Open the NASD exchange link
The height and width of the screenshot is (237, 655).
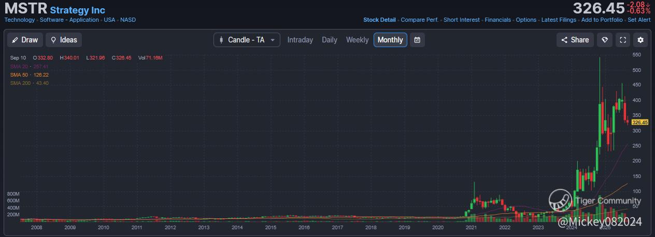tap(128, 20)
